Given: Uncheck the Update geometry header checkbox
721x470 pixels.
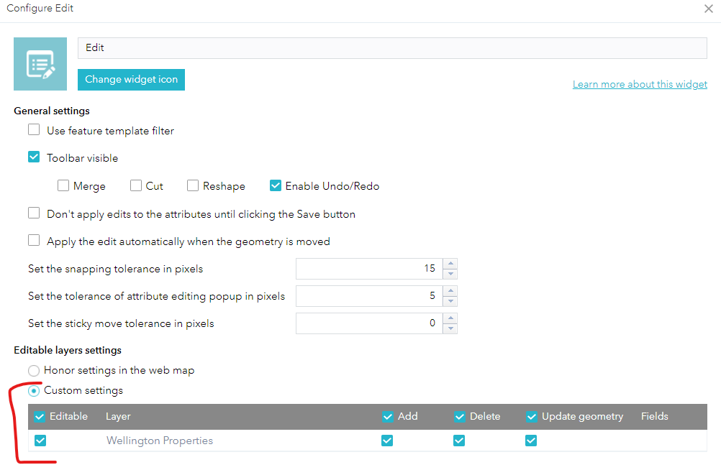Looking at the screenshot, I should coord(531,416).
